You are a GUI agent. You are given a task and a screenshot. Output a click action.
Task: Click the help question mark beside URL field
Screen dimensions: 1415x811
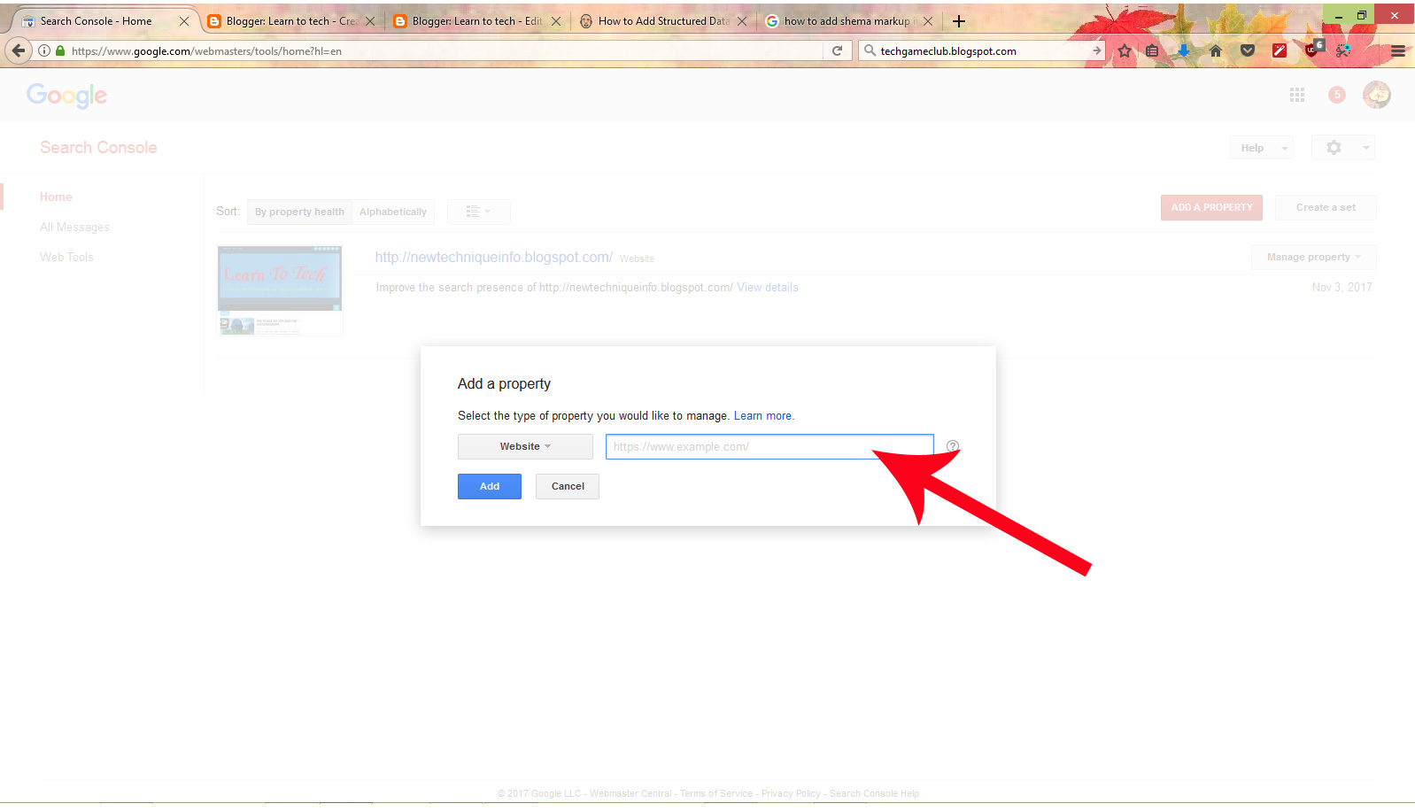(x=953, y=446)
